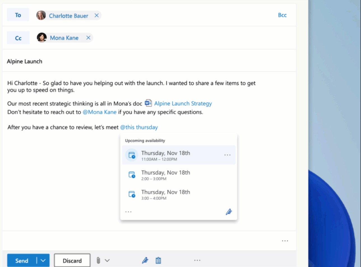
Task: Open the signature pen icon in the toolbar
Action: (x=145, y=260)
